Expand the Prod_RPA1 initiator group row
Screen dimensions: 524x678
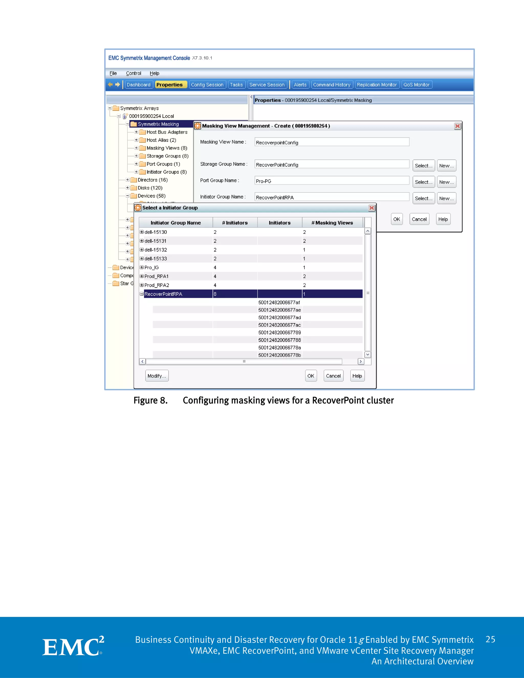point(141,276)
